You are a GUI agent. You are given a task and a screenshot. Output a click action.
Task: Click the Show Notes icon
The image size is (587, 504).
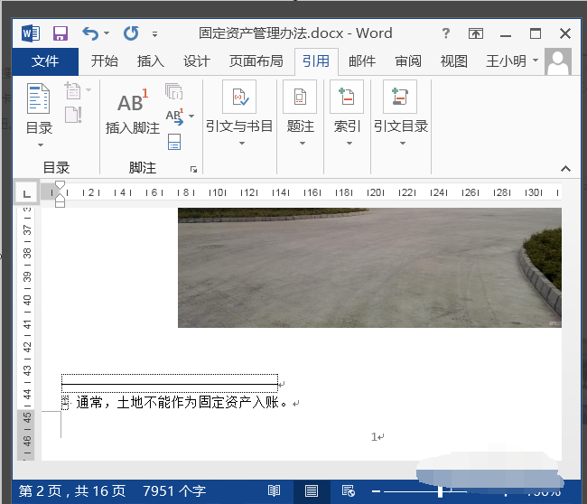pos(174,141)
